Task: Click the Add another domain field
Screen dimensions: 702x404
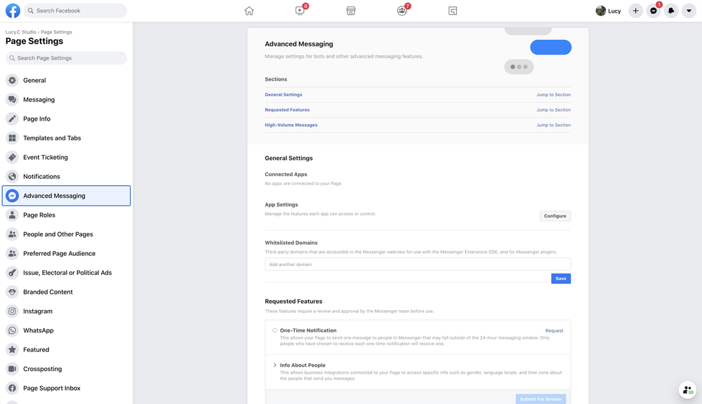Action: [418, 264]
